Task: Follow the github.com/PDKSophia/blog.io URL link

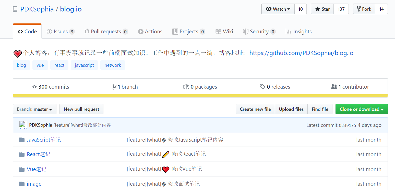Action: click(301, 53)
